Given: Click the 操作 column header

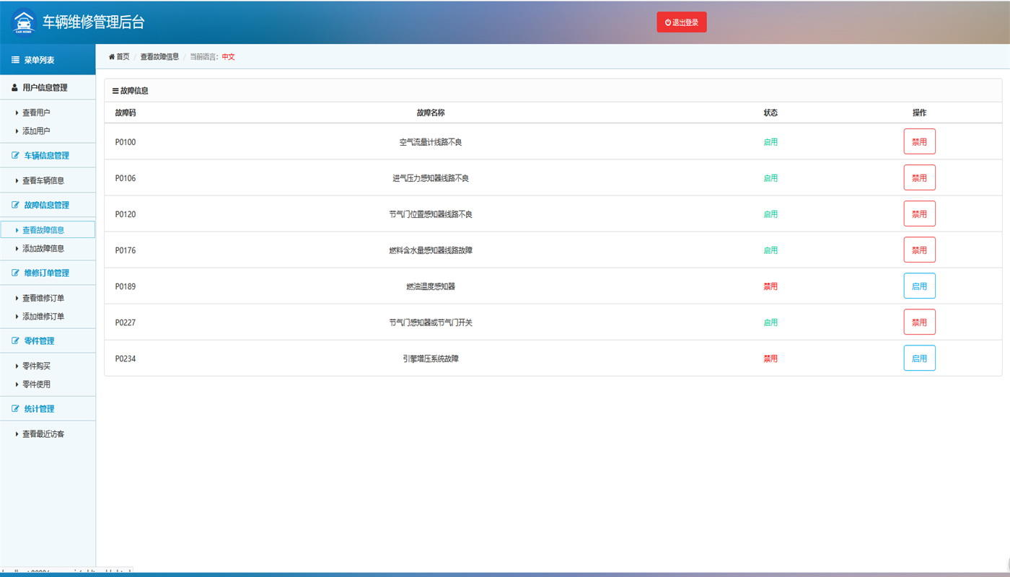Looking at the screenshot, I should click(919, 113).
